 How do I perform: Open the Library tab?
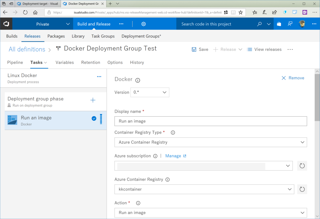click(x=78, y=36)
